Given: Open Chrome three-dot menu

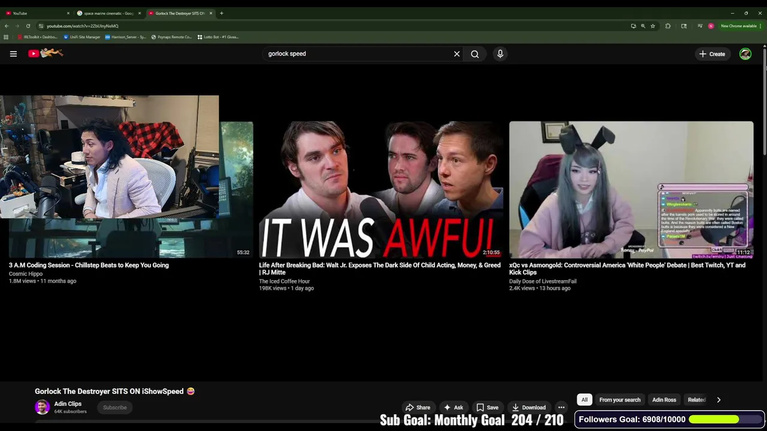Looking at the screenshot, I should point(761,26).
